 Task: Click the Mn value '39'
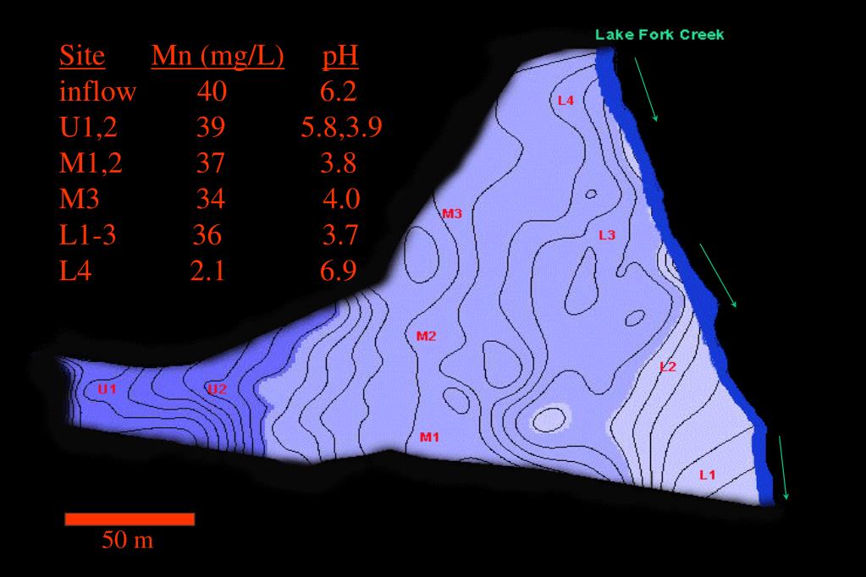(x=211, y=127)
